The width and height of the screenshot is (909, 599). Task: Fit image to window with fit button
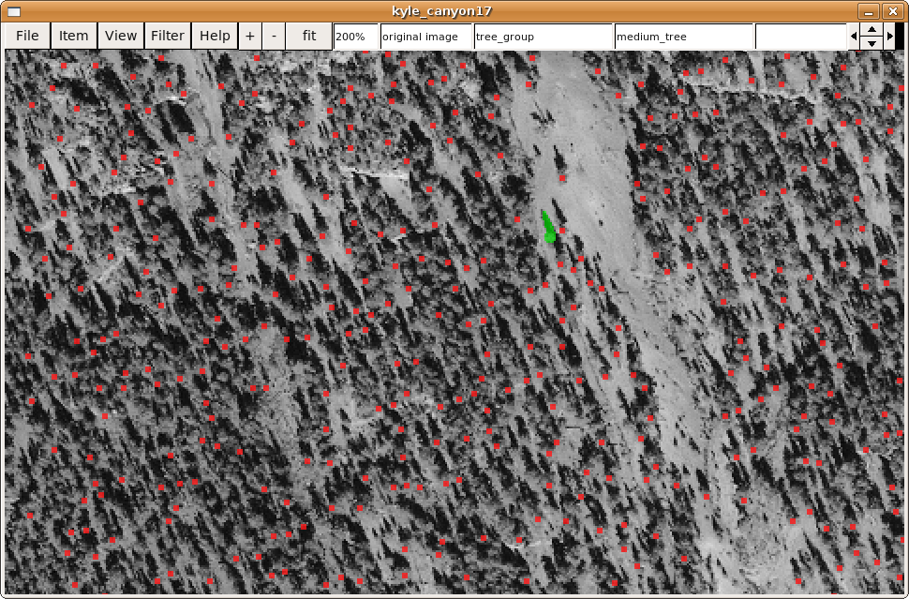(x=309, y=36)
